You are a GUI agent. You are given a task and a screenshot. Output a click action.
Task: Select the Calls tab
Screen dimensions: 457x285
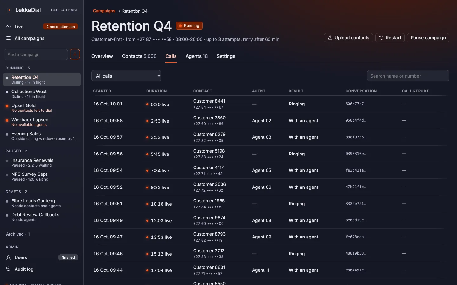(x=171, y=56)
